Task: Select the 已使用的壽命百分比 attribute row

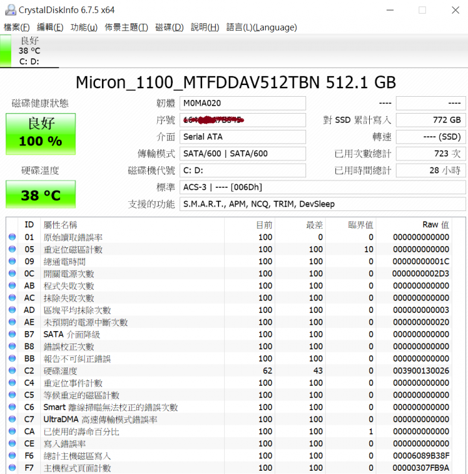Action: 229,431
